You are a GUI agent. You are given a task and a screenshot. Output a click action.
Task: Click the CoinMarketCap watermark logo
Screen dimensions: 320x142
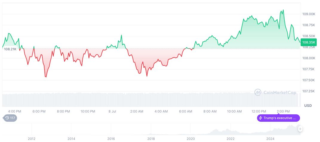(x=275, y=93)
